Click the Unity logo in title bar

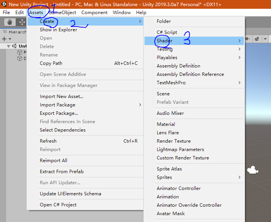point(3,4)
